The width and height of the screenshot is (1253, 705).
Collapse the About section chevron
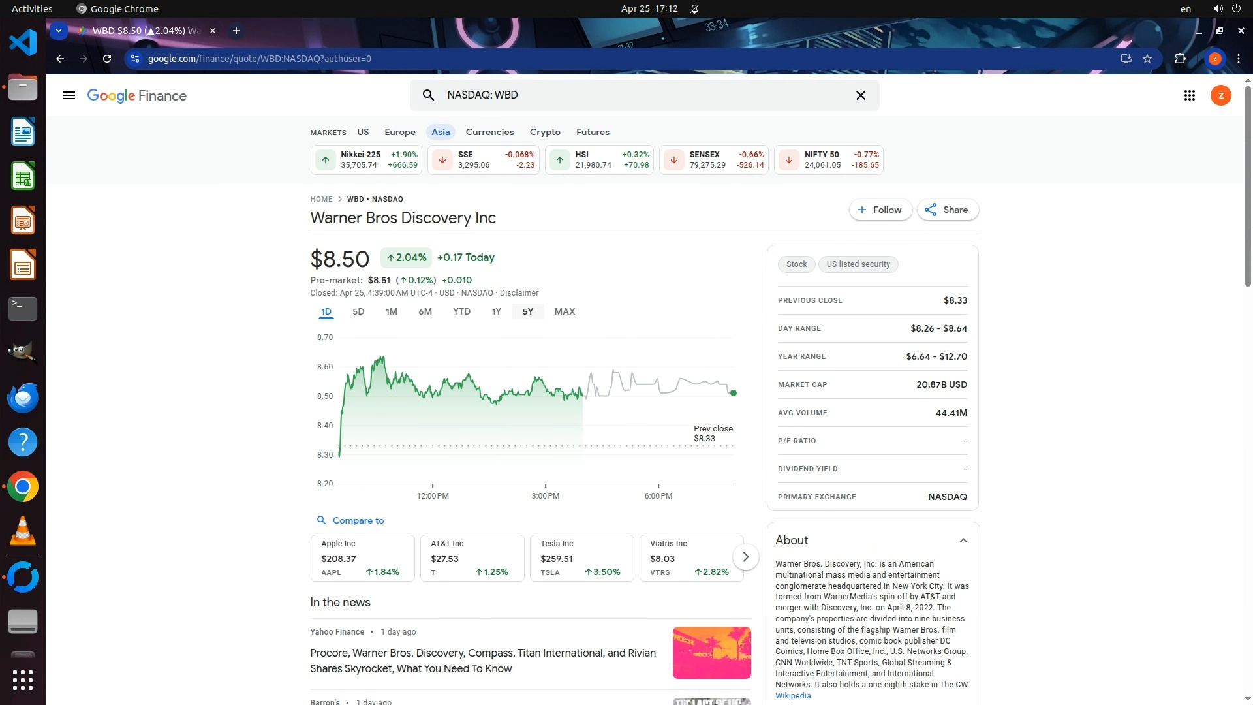tap(963, 540)
